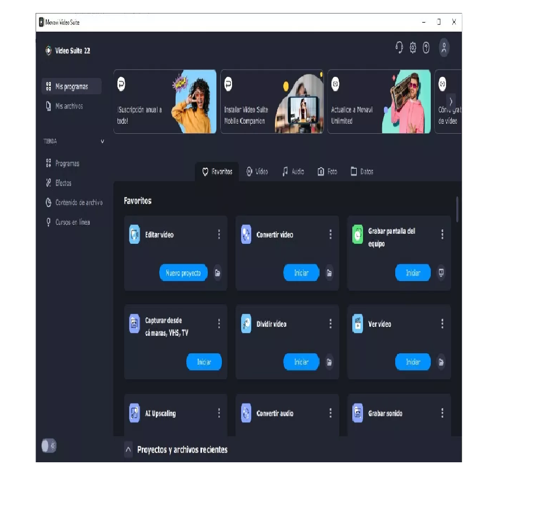This screenshot has height=508, width=542.
Task: Click the Editar vídeo app icon
Action: coord(134,234)
